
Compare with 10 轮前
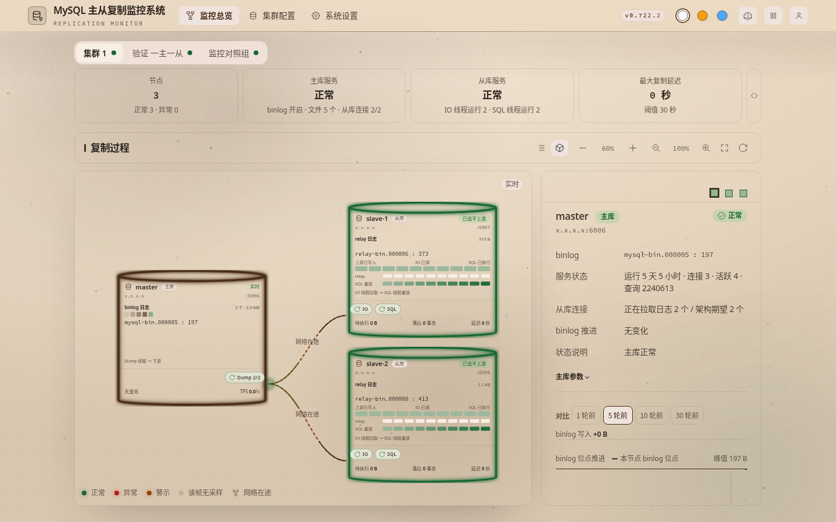tap(651, 415)
